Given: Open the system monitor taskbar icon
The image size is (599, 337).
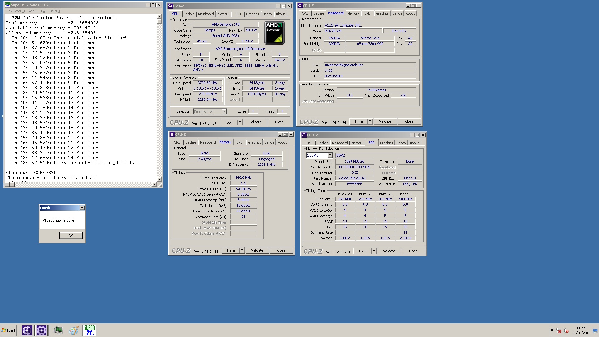Looking at the screenshot, I should pos(58,330).
